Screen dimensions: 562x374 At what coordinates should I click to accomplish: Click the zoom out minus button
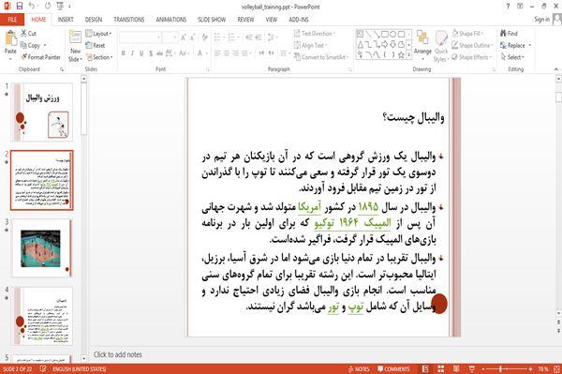[483, 369]
